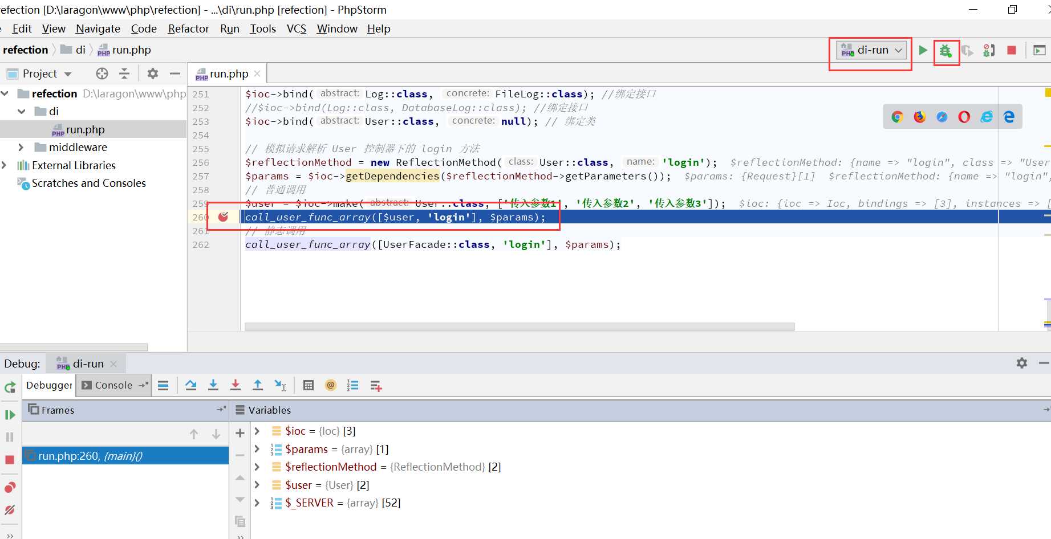Run the di-run configuration with play button
The height and width of the screenshot is (539, 1051).
(x=923, y=50)
